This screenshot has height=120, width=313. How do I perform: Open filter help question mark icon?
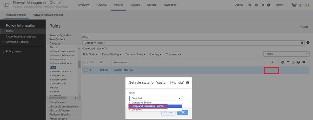[x=308, y=43]
